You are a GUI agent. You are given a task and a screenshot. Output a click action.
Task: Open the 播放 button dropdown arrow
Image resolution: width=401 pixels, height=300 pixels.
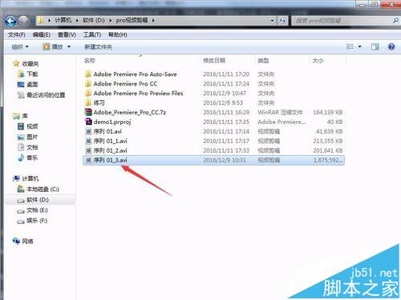click(x=69, y=47)
